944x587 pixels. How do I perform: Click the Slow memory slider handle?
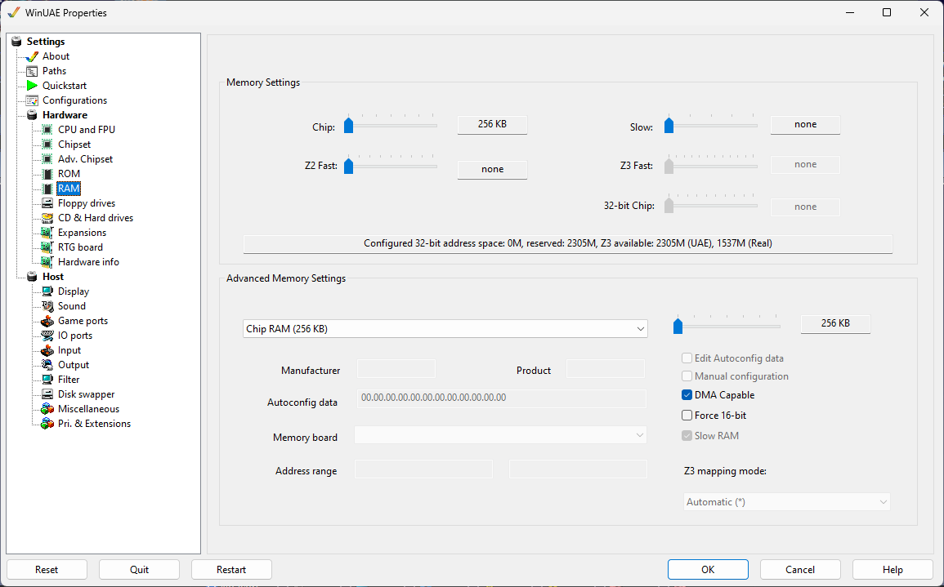tap(669, 126)
